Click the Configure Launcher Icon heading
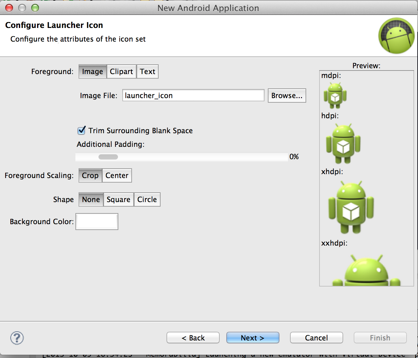The height and width of the screenshot is (358, 418). coord(54,25)
